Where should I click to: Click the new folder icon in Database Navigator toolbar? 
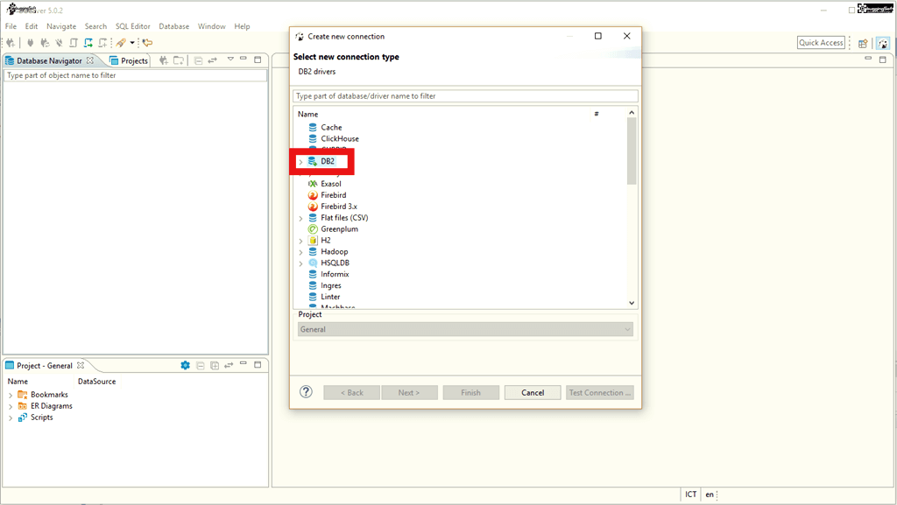click(x=179, y=60)
